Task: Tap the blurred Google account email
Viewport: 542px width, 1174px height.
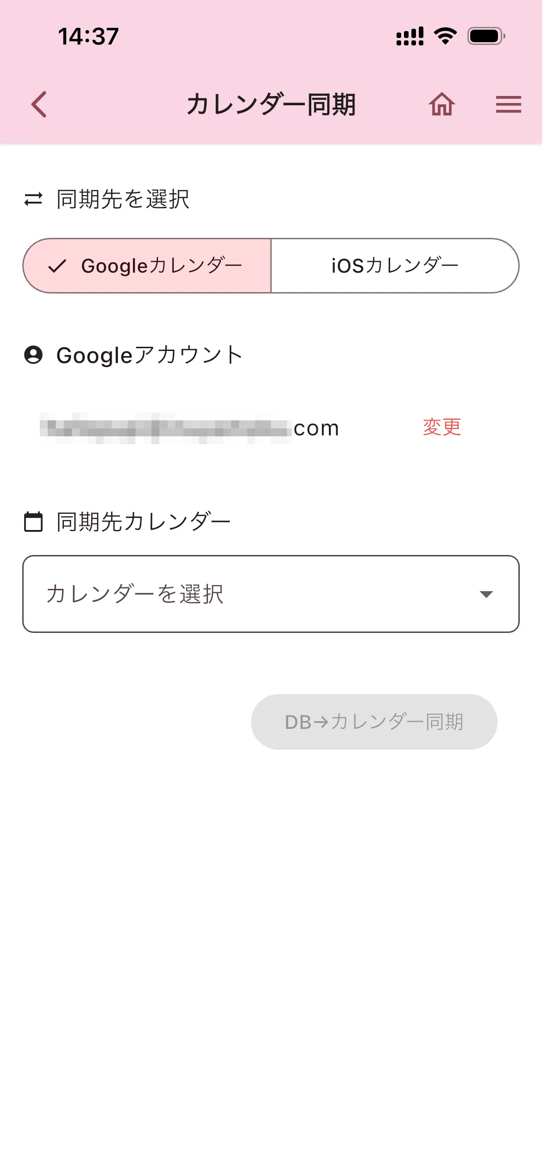Action: 190,428
